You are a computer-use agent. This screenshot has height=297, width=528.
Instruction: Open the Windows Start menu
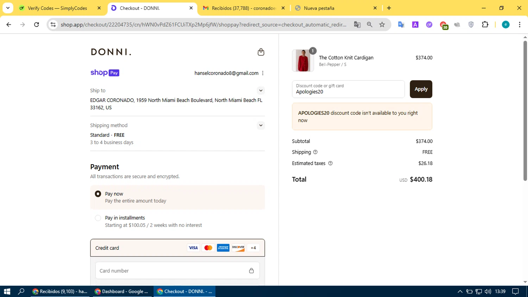pos(7,291)
